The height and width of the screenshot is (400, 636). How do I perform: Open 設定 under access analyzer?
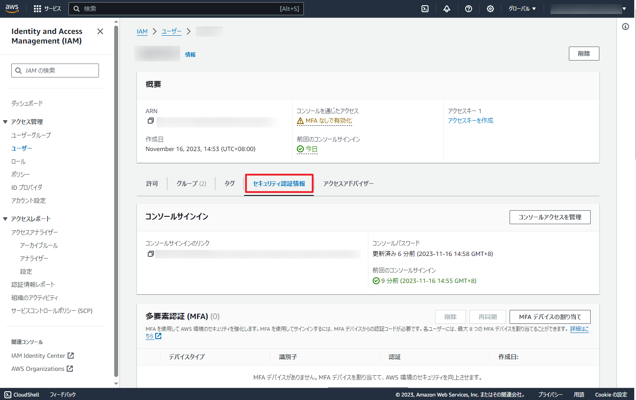[26, 272]
